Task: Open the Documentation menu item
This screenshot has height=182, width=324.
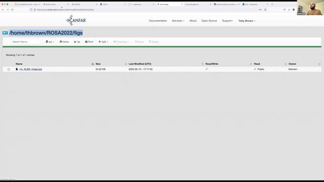Action: tap(158, 21)
